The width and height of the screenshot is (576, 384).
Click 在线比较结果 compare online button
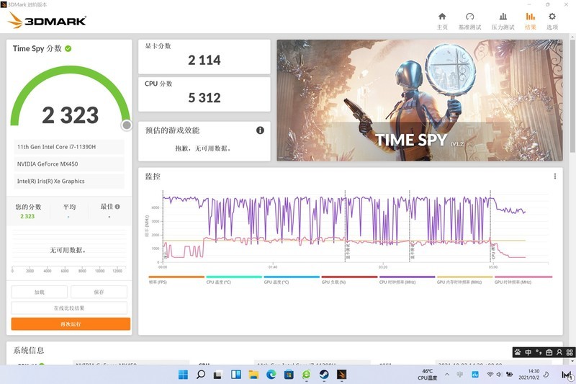coord(69,308)
